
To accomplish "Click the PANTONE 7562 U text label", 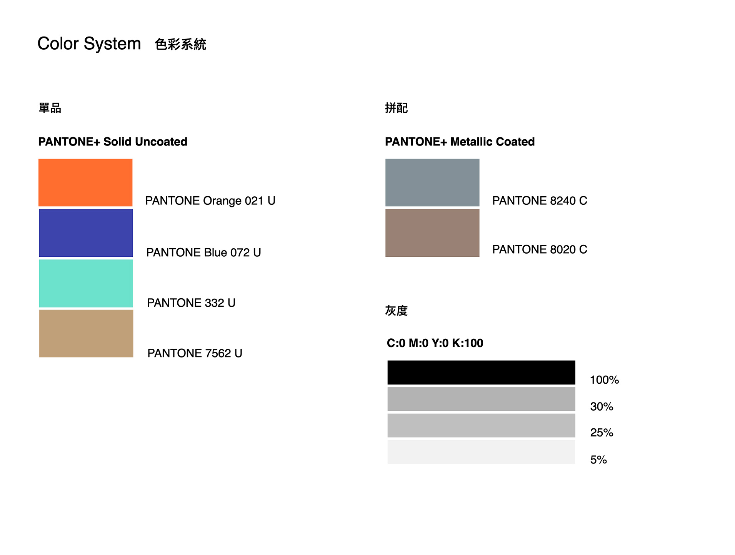I will coord(195,353).
